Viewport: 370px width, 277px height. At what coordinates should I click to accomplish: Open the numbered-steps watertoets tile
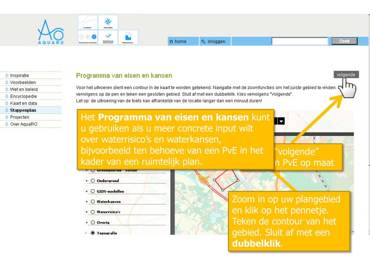click(x=88, y=37)
